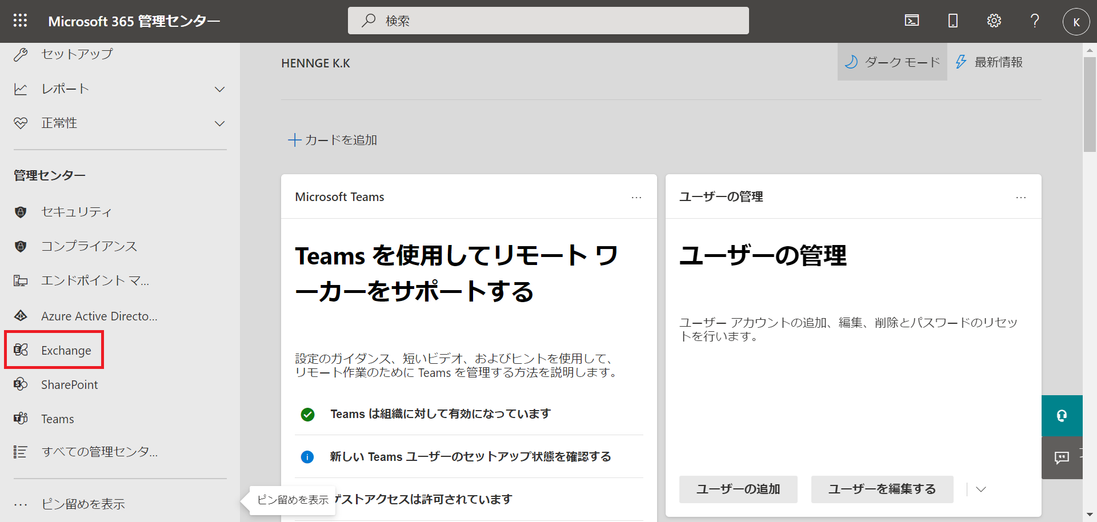Open the Cloud Shell terminal icon
The image size is (1097, 522).
point(912,21)
